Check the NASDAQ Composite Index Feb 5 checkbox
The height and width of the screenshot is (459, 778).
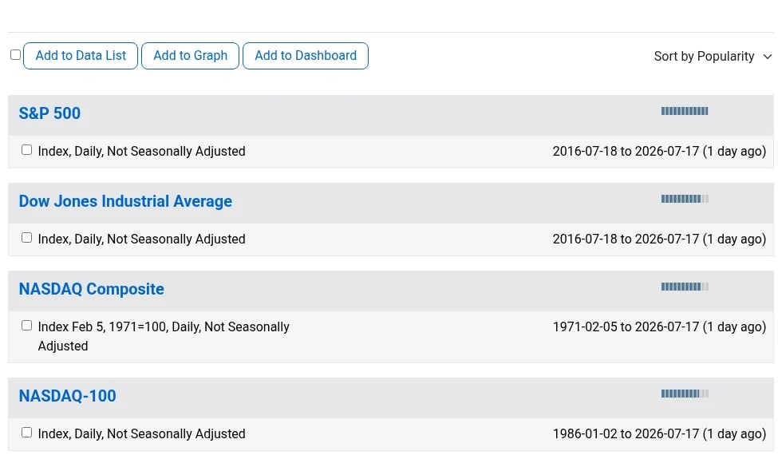pos(27,326)
